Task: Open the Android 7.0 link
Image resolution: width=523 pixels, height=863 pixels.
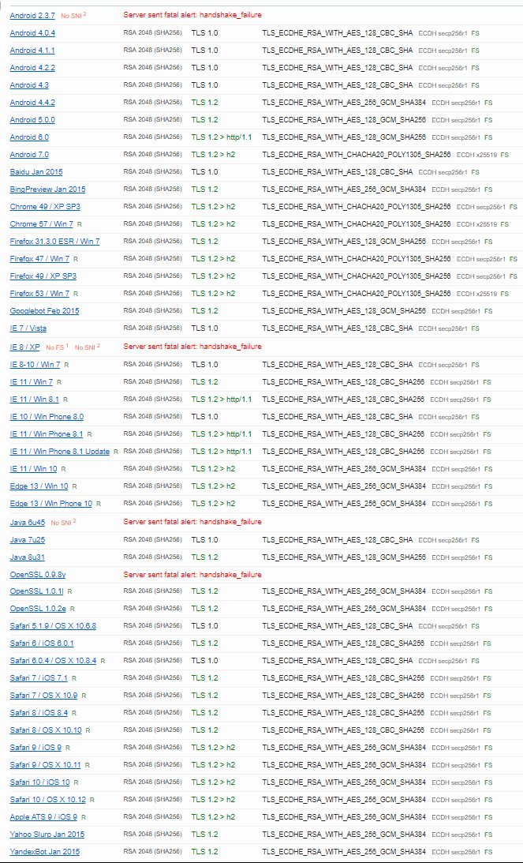Action: coord(29,154)
